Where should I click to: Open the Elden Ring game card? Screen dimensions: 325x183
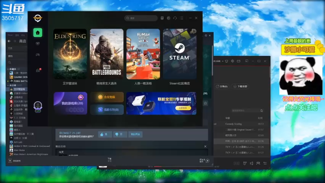point(70,54)
